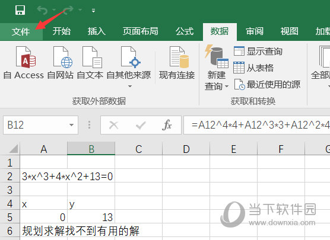Click the Enter checkmark in formula bar

141,125
